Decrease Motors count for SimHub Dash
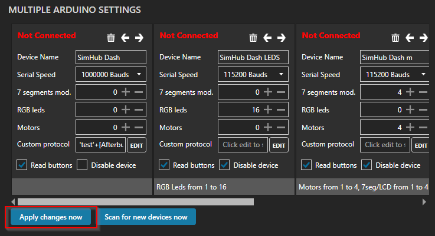Image resolution: width=435 pixels, height=236 pixels. [139, 127]
